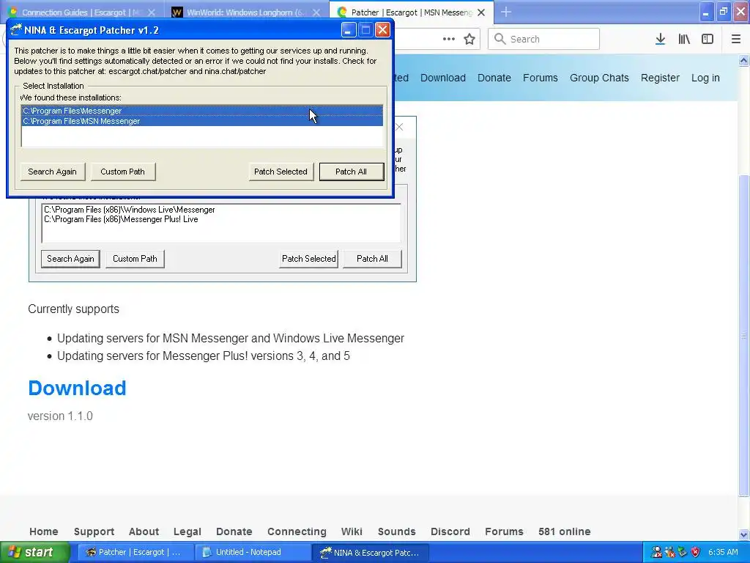
Task: Close the Connection Guides tab
Action: (x=152, y=12)
